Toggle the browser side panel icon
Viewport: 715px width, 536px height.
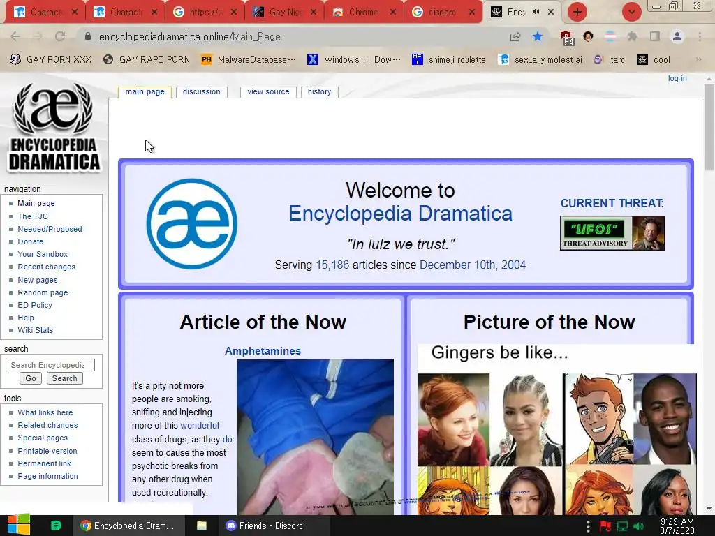click(x=655, y=36)
